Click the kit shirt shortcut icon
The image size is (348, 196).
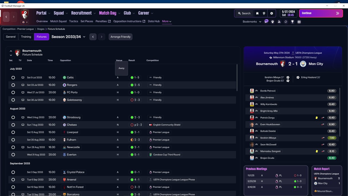[x=273, y=22]
